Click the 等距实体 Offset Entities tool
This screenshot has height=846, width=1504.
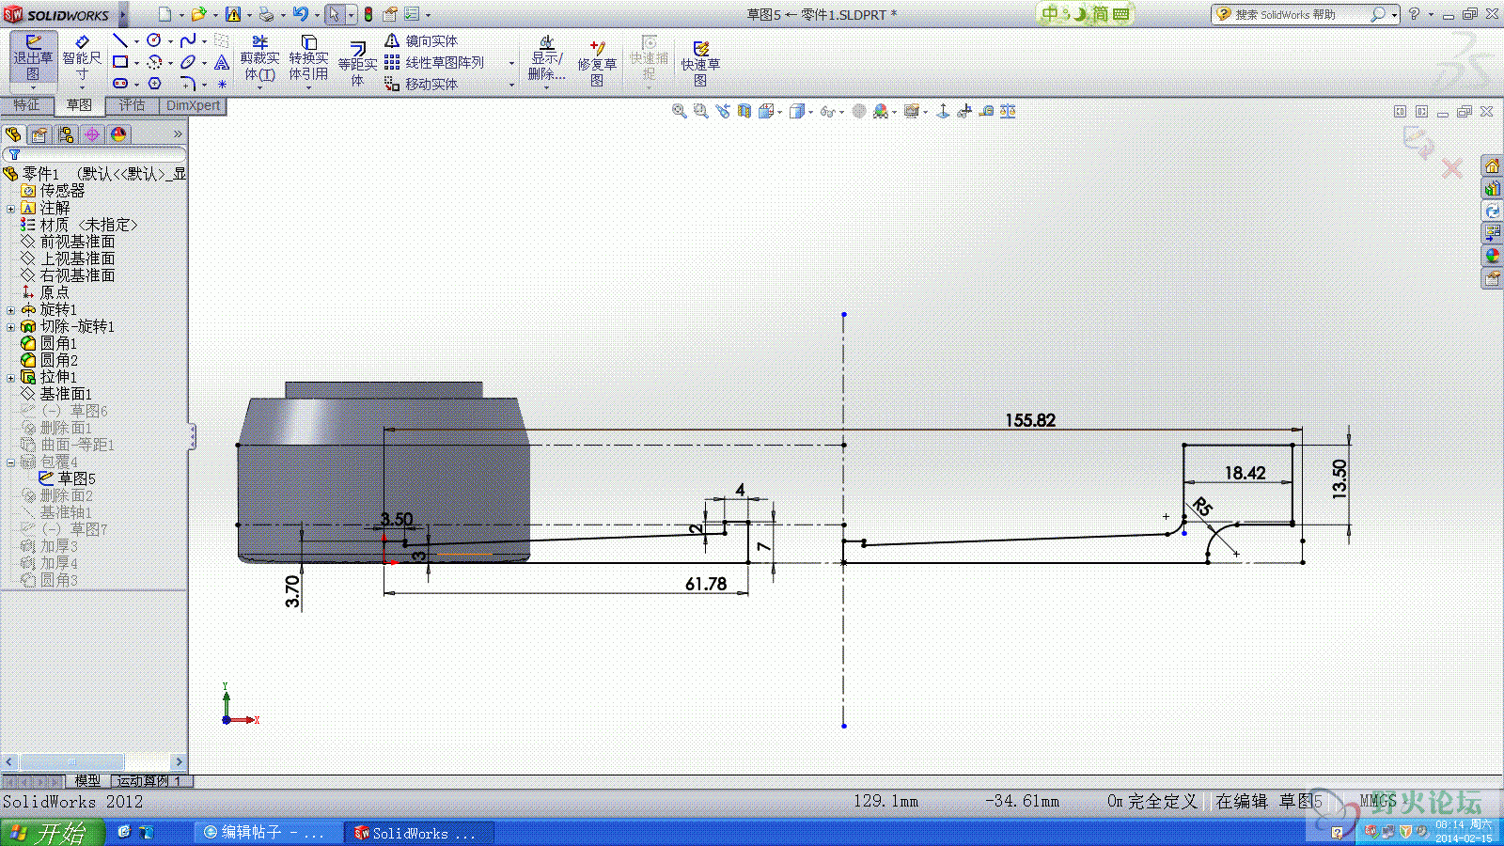click(357, 62)
